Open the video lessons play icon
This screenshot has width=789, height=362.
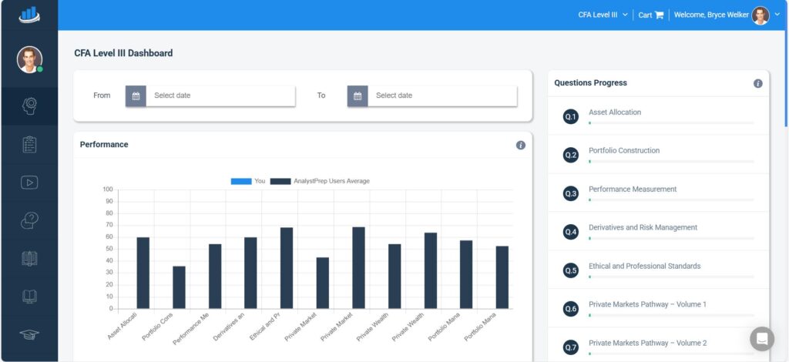(x=29, y=183)
